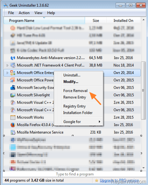Click the scrollbar up arrow
This screenshot has height=185, width=148.
click(x=144, y=20)
